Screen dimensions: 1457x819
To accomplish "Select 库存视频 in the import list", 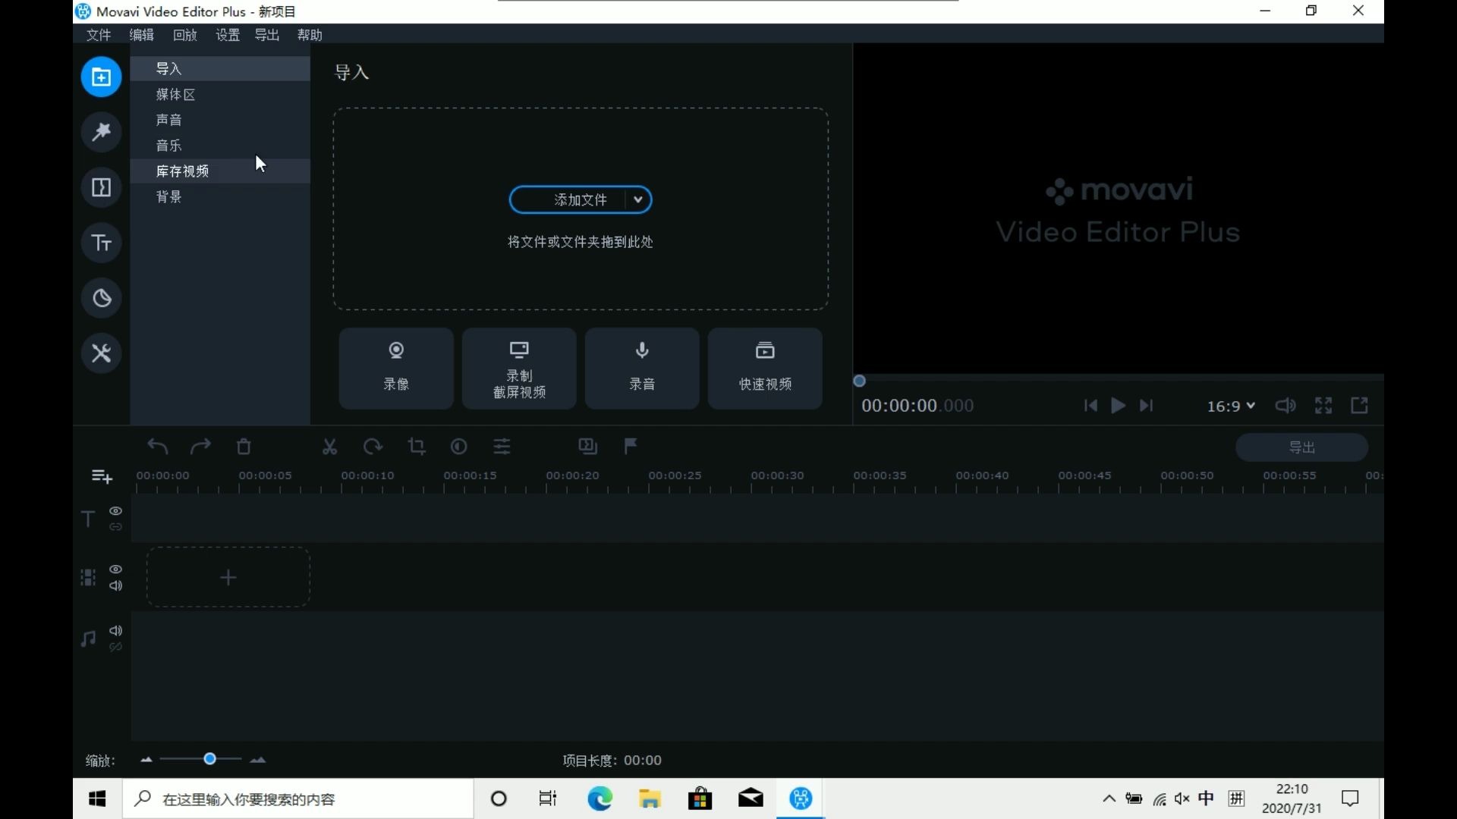I will 220,171.
